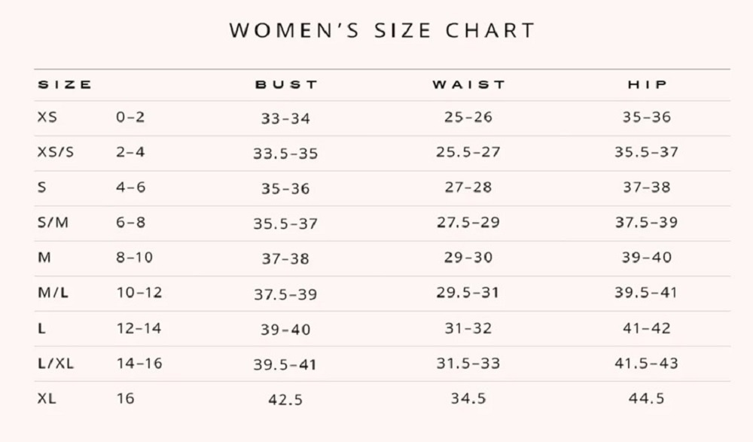Select the XS/S size label
This screenshot has height=442, width=753.
tap(56, 152)
